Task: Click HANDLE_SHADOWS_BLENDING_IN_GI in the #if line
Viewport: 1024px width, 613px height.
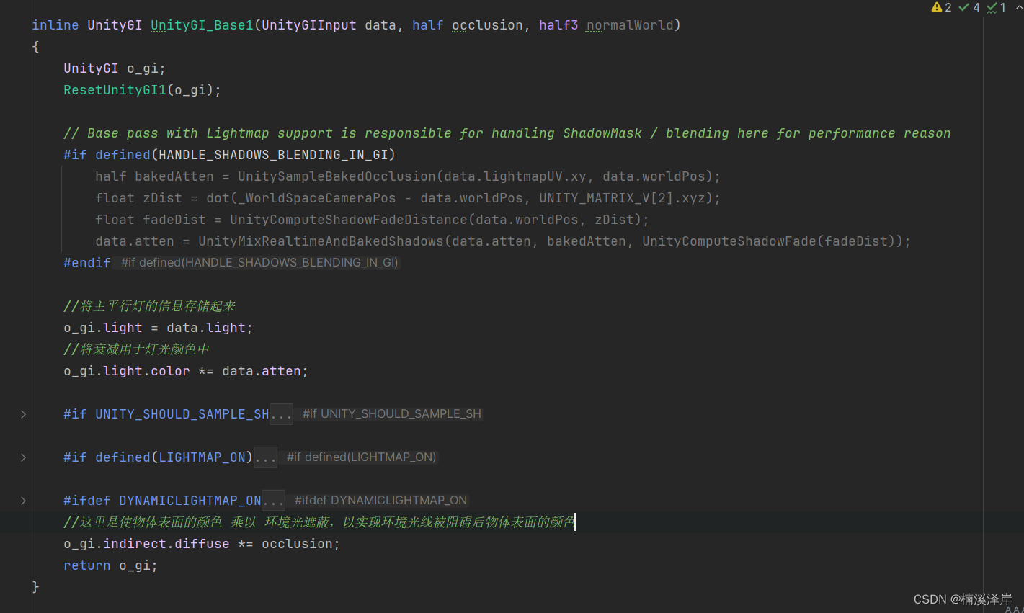Action: pyautogui.click(x=273, y=155)
